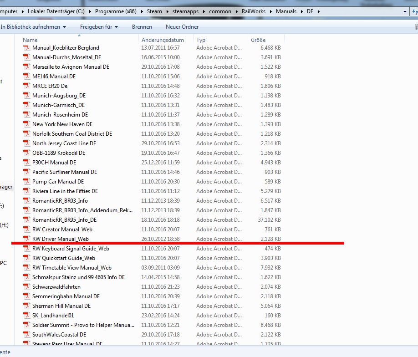Click the Brennen toolbar button
418x357 pixels.
tap(142, 27)
